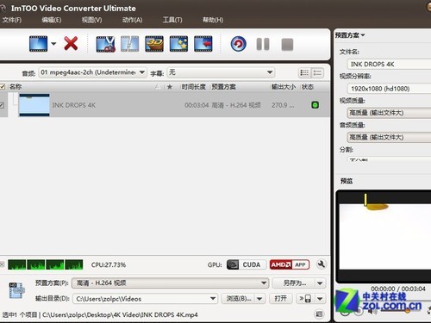
Task: Open the Clip video scissors tool
Action: [x=105, y=44]
